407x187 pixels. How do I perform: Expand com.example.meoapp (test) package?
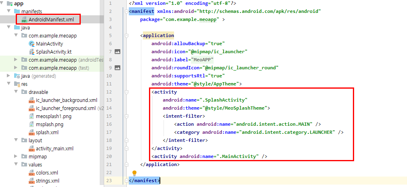[x=16, y=68]
